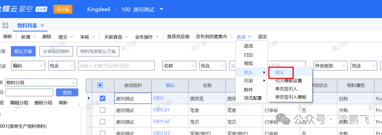Check the checkbox for row 1001.01
382x135 pixels.
pos(103,110)
